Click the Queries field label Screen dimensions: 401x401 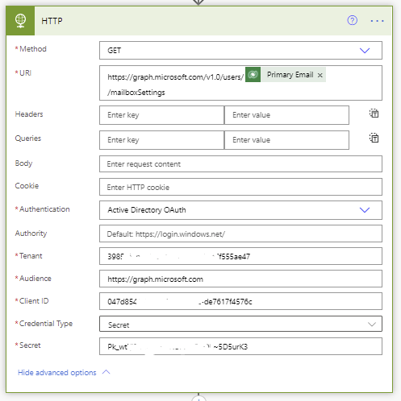(x=28, y=138)
